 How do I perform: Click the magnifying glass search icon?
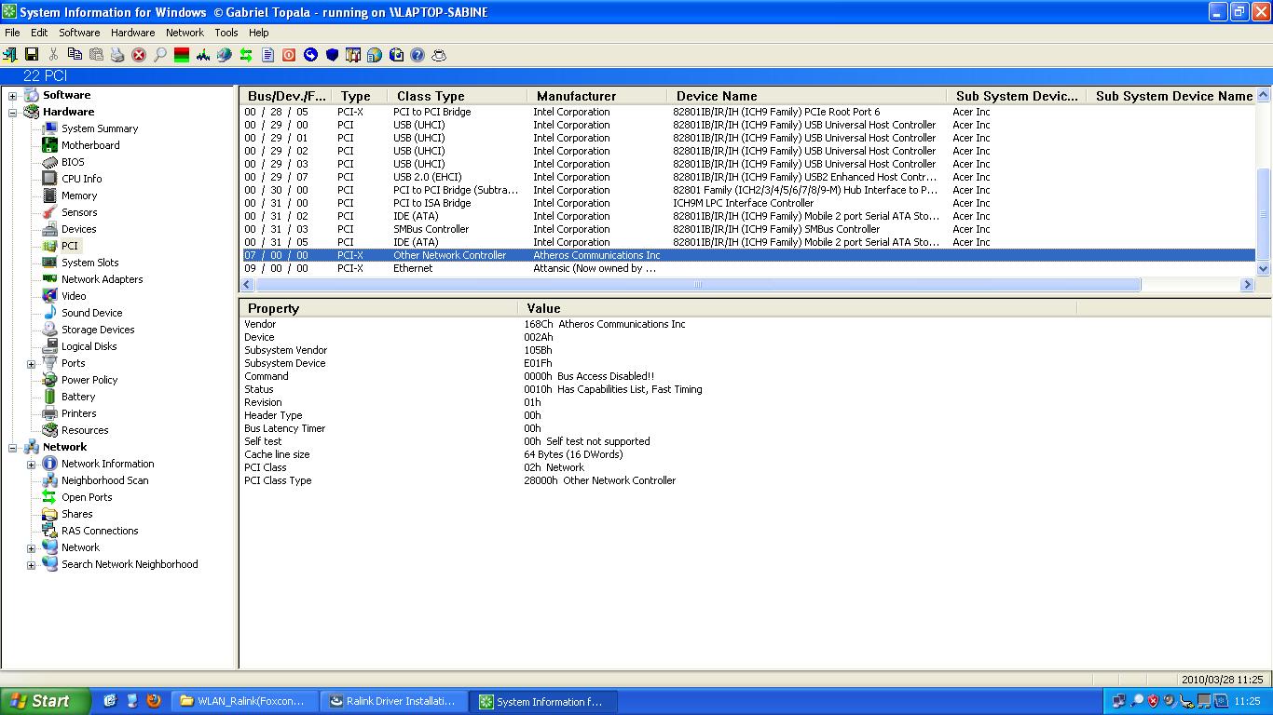point(160,55)
